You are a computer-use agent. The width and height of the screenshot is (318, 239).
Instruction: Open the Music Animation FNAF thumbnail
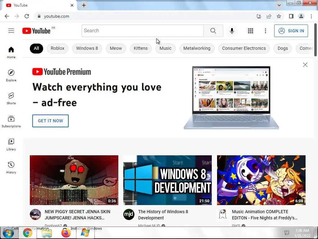coord(261,180)
